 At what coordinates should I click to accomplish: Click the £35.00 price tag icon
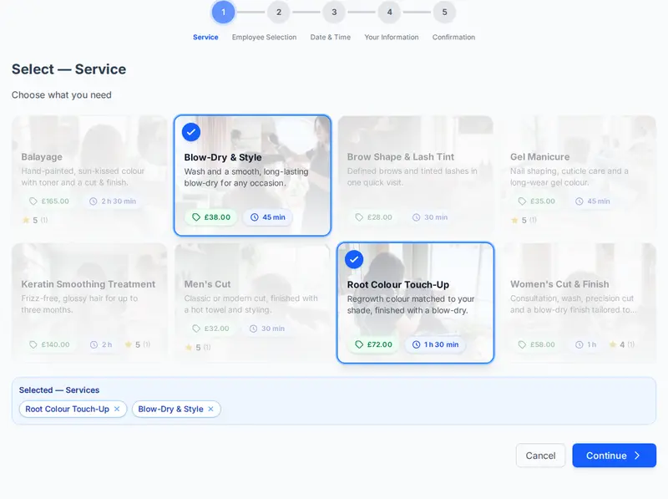click(523, 201)
